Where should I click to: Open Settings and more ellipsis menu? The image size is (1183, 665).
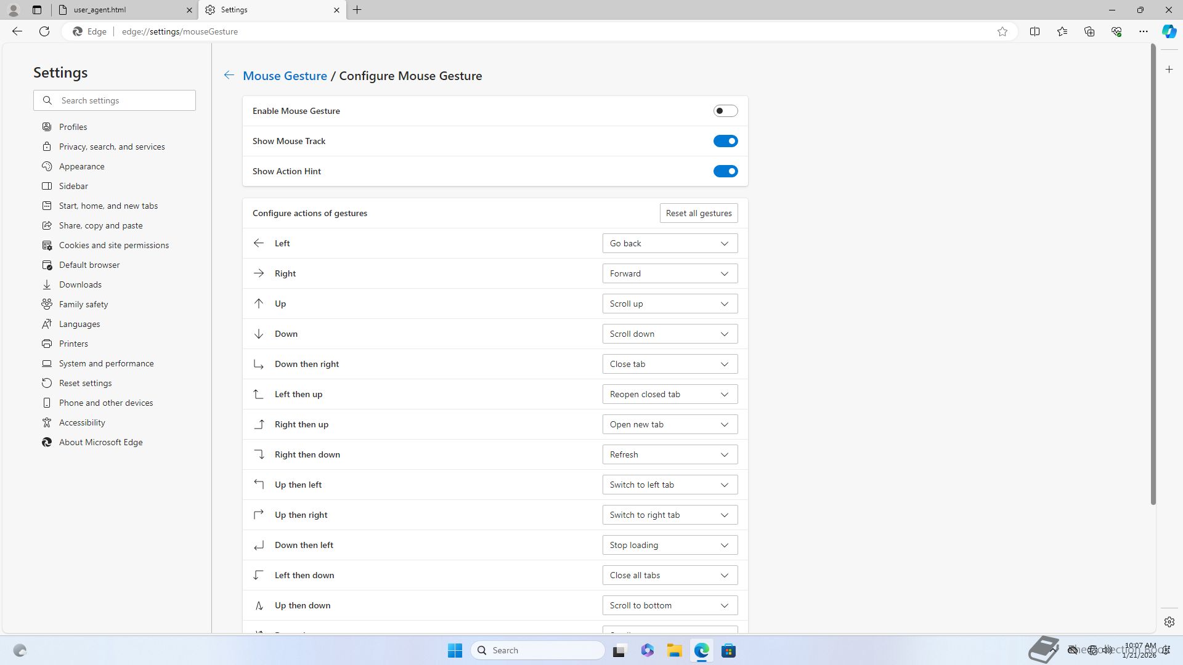(1143, 31)
